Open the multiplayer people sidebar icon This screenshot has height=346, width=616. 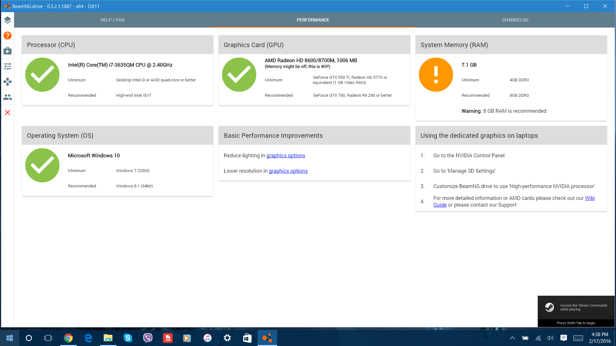pyautogui.click(x=7, y=97)
